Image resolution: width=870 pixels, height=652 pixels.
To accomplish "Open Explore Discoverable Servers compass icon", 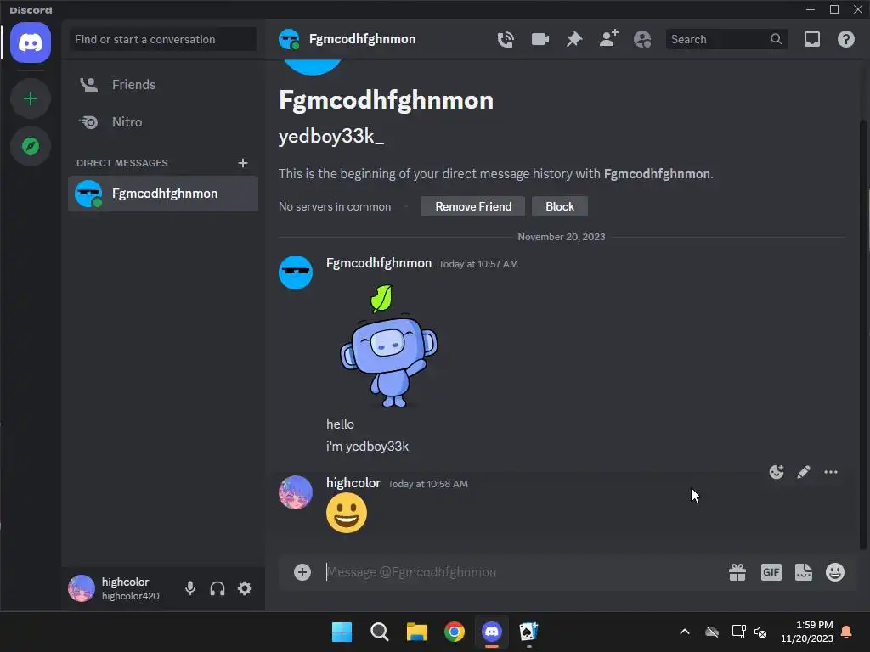I will [31, 146].
